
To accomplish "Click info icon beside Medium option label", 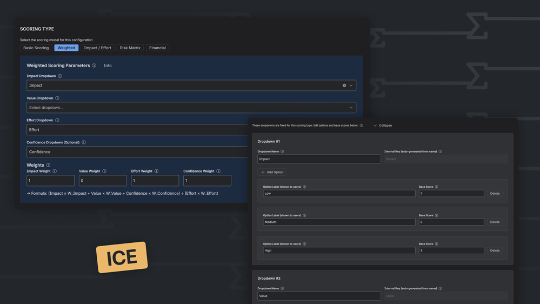I will (304, 215).
